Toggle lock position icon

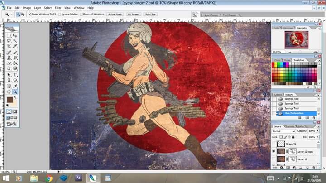point(289,137)
